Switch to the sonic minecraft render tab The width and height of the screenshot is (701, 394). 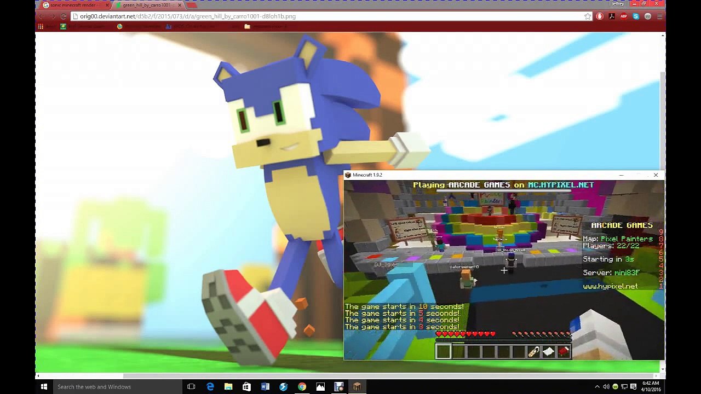coord(75,5)
